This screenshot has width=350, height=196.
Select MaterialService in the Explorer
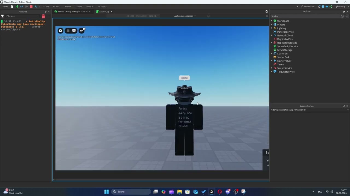[285, 32]
